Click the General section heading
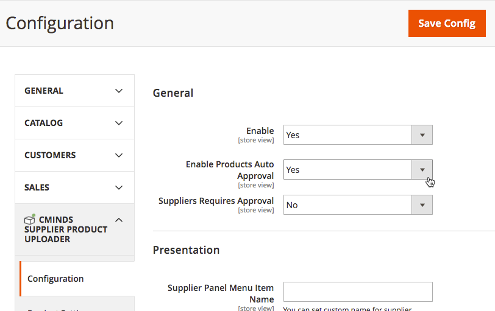This screenshot has width=495, height=311. [173, 93]
